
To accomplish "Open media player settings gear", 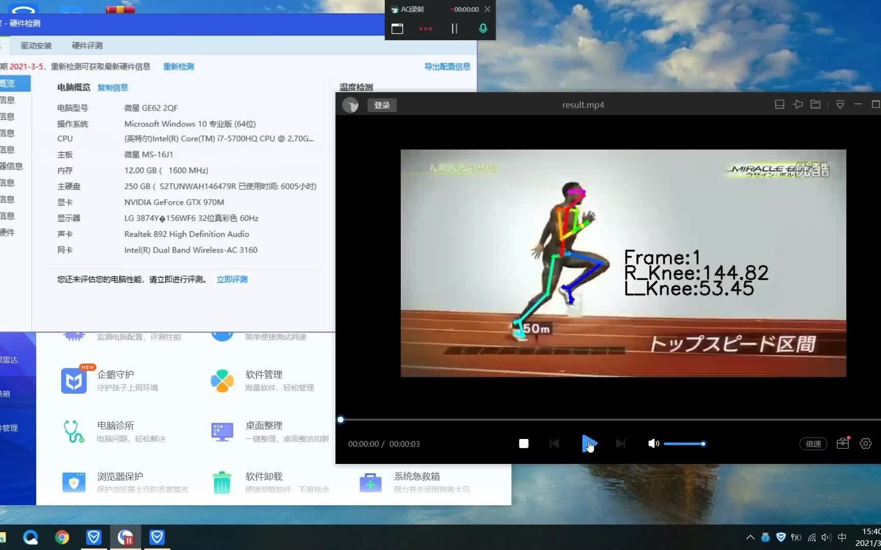I will pyautogui.click(x=866, y=444).
